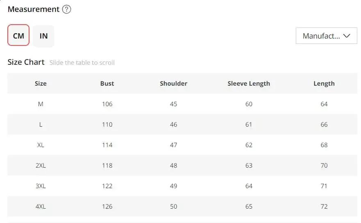
Task: Select the 3XL size row label
Action: pyautogui.click(x=41, y=186)
